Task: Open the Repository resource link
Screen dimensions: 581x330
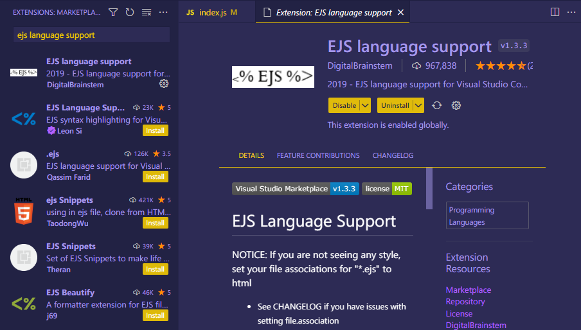Action: (465, 302)
